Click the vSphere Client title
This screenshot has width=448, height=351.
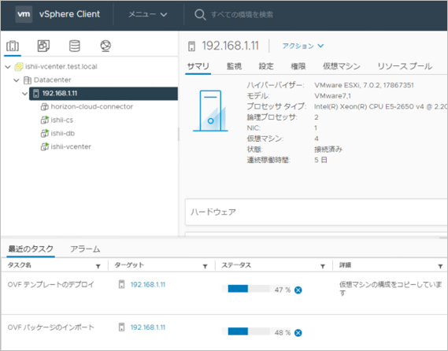69,14
